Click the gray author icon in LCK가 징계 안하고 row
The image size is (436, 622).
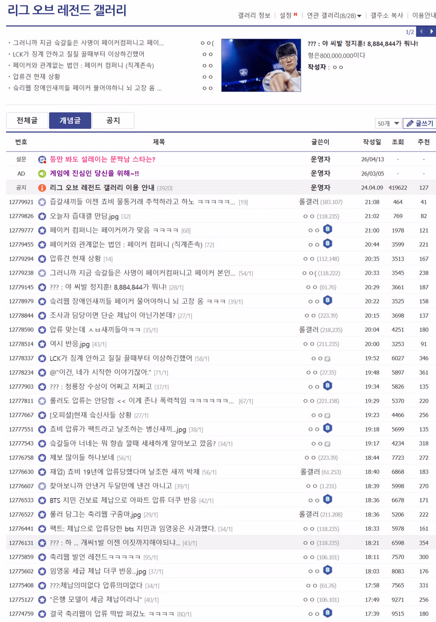[x=327, y=359]
